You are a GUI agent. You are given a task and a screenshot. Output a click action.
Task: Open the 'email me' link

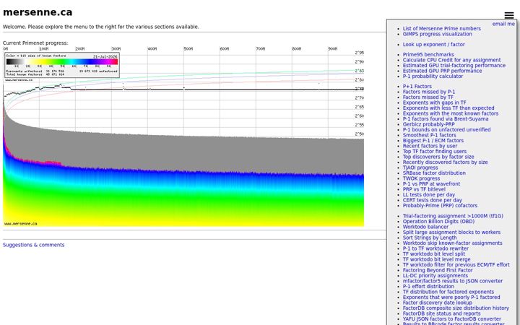tap(503, 24)
